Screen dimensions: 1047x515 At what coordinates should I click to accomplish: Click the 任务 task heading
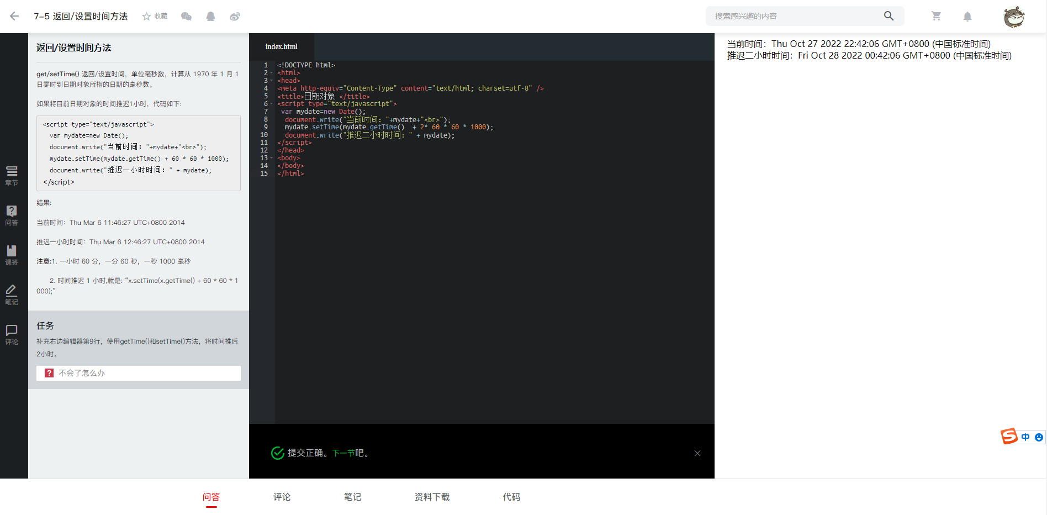pyautogui.click(x=45, y=325)
